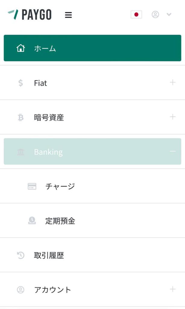Click the deposit icon beside 定期預金
185x309 pixels.
32,221
